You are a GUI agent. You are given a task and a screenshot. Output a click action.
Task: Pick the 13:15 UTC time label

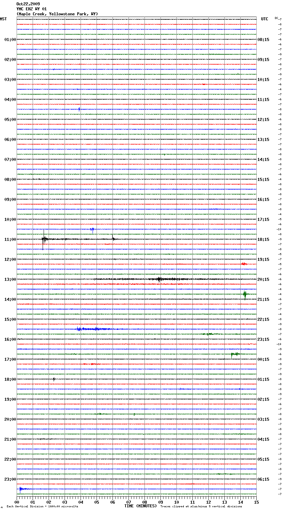click(263, 140)
